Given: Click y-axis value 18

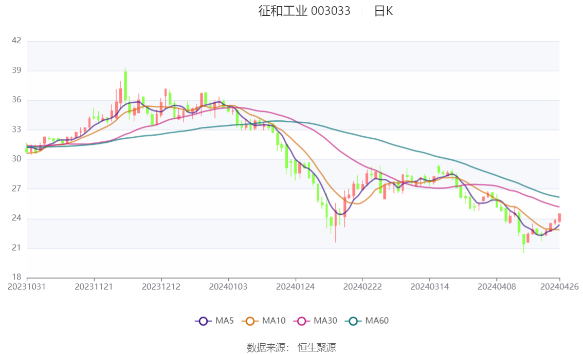Looking at the screenshot, I should pos(16,277).
